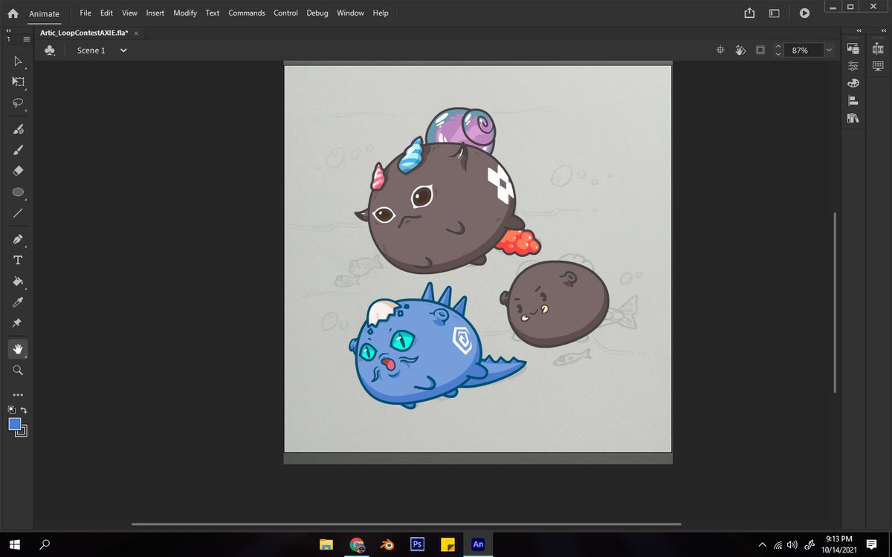Viewport: 892px width, 557px height.
Task: Click the vertical stage scrollbar
Action: pyautogui.click(x=835, y=302)
